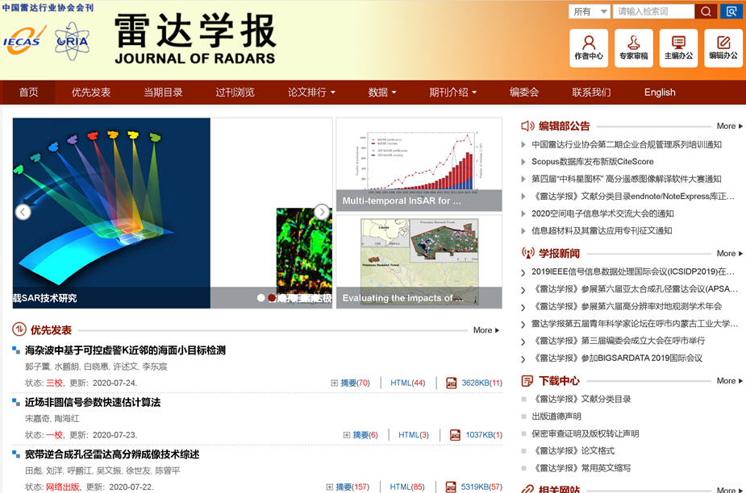746x493 pixels.
Task: Expand the 期刊介绍 navigation dropdown
Action: pyautogui.click(x=452, y=93)
